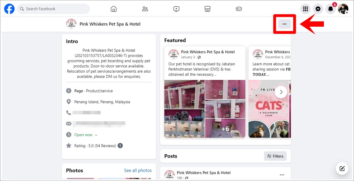Open the Notifications bell
354x181 pixels.
[x=331, y=9]
